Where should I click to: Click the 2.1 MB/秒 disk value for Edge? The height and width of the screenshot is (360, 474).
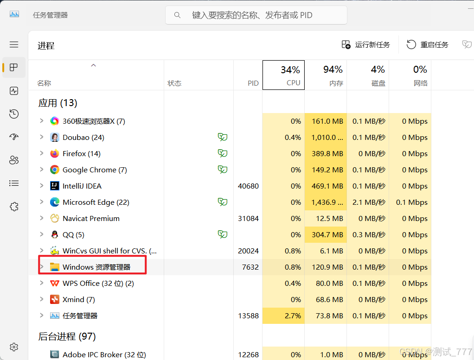(369, 202)
